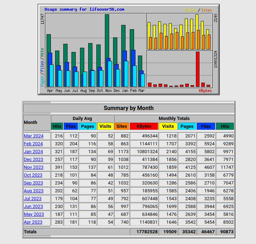Click the yellow Visits header under Monthly Totals
This screenshot has width=256, height=244.
pyautogui.click(x=168, y=126)
